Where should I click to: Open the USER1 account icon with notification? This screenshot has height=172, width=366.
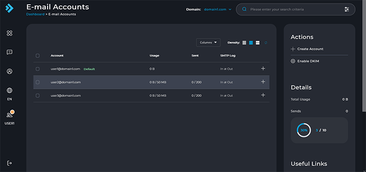[10, 114]
